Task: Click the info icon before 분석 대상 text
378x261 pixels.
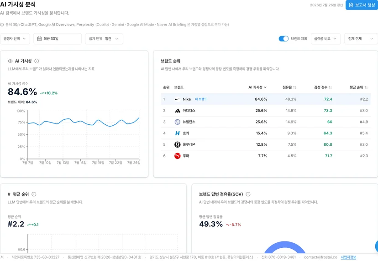Action: pyautogui.click(x=2, y=25)
